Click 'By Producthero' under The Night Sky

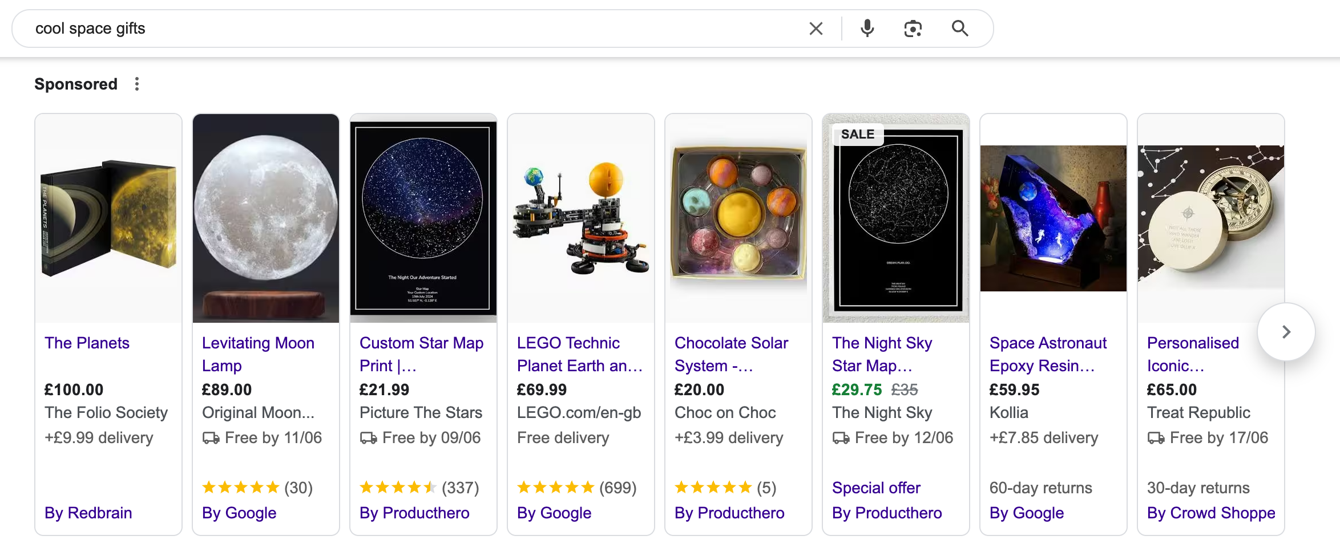887,513
